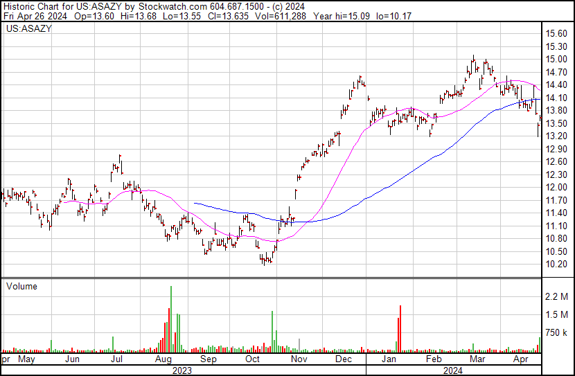Click the Jun month label
This screenshot has width=575, height=376.
coord(72,359)
